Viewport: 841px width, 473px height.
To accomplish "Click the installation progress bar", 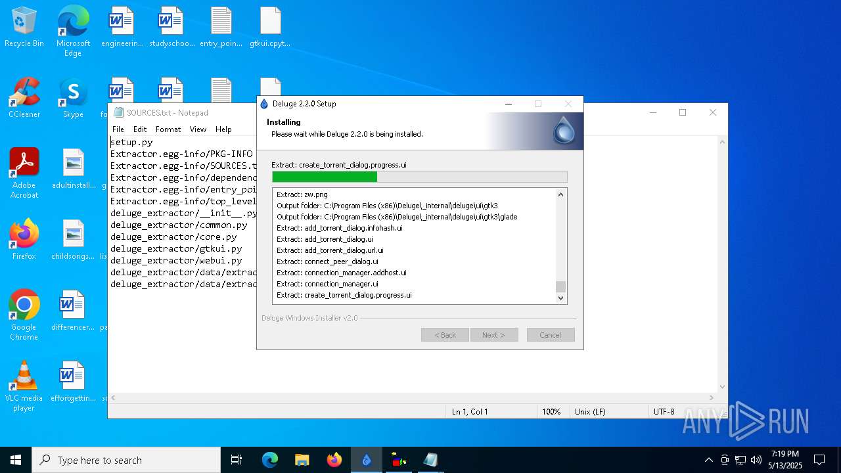I will [x=420, y=177].
